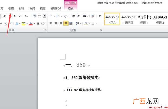Toggle Superscript formatting
The image size is (168, 109).
pos(10,24)
